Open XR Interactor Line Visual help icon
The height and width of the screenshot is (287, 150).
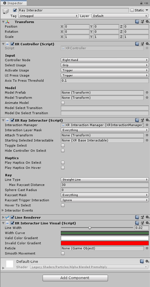137,223
